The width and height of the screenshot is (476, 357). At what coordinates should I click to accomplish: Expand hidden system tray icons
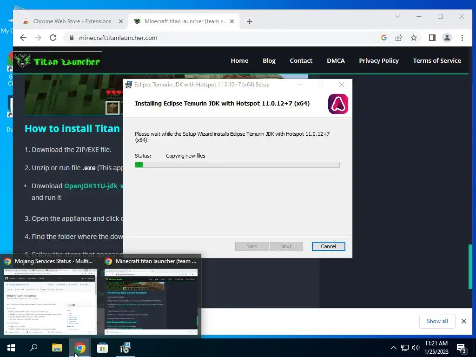click(393, 348)
